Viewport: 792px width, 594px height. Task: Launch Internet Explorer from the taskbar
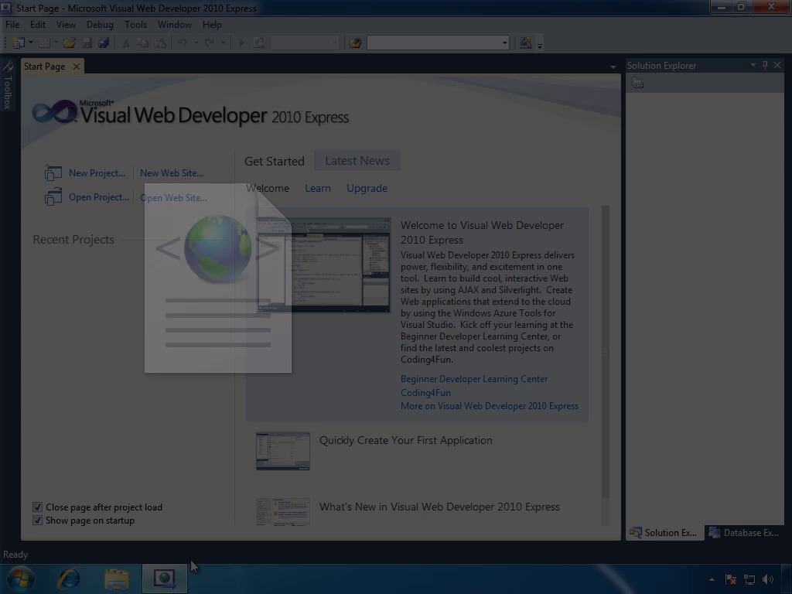pos(69,579)
